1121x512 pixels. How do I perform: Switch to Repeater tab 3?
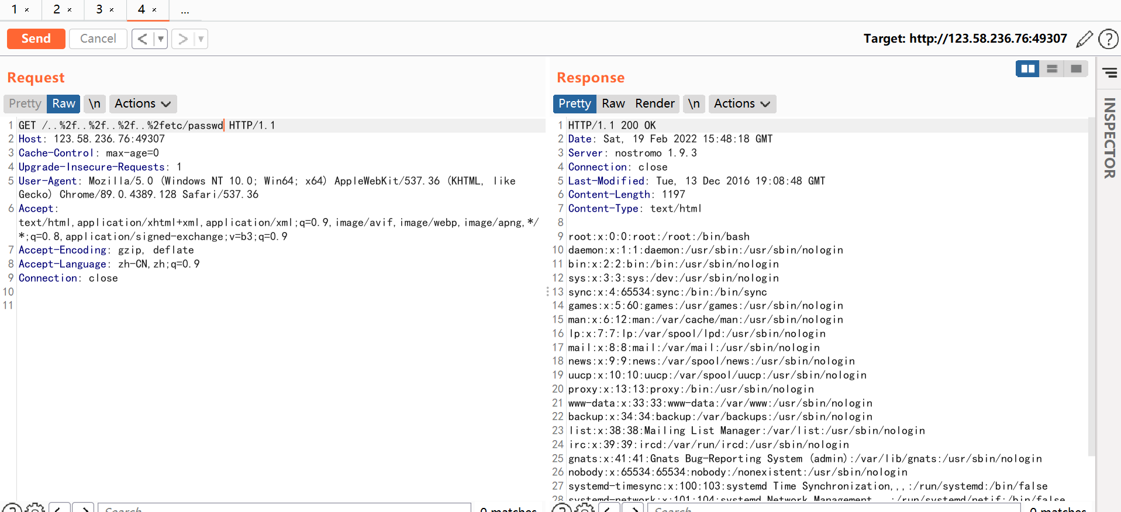click(99, 9)
